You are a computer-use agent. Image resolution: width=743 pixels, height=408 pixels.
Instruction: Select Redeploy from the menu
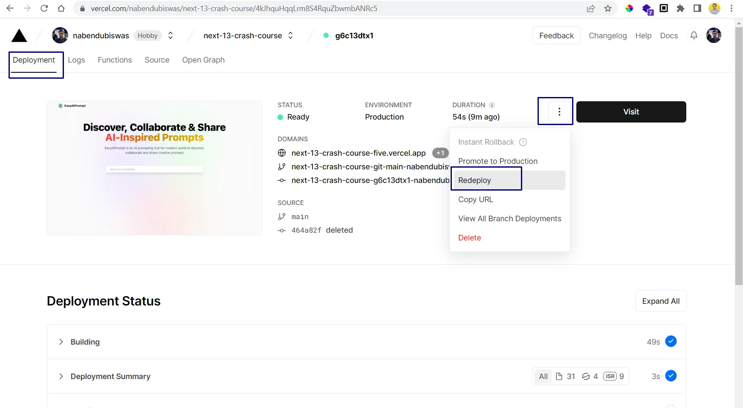click(509, 180)
